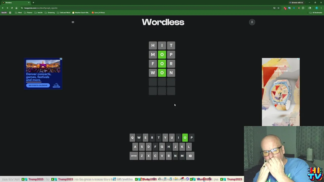Screen dimensions: 324x182
Task: Click the Q key on the on-screen keyboard
Action: pos(132,138)
